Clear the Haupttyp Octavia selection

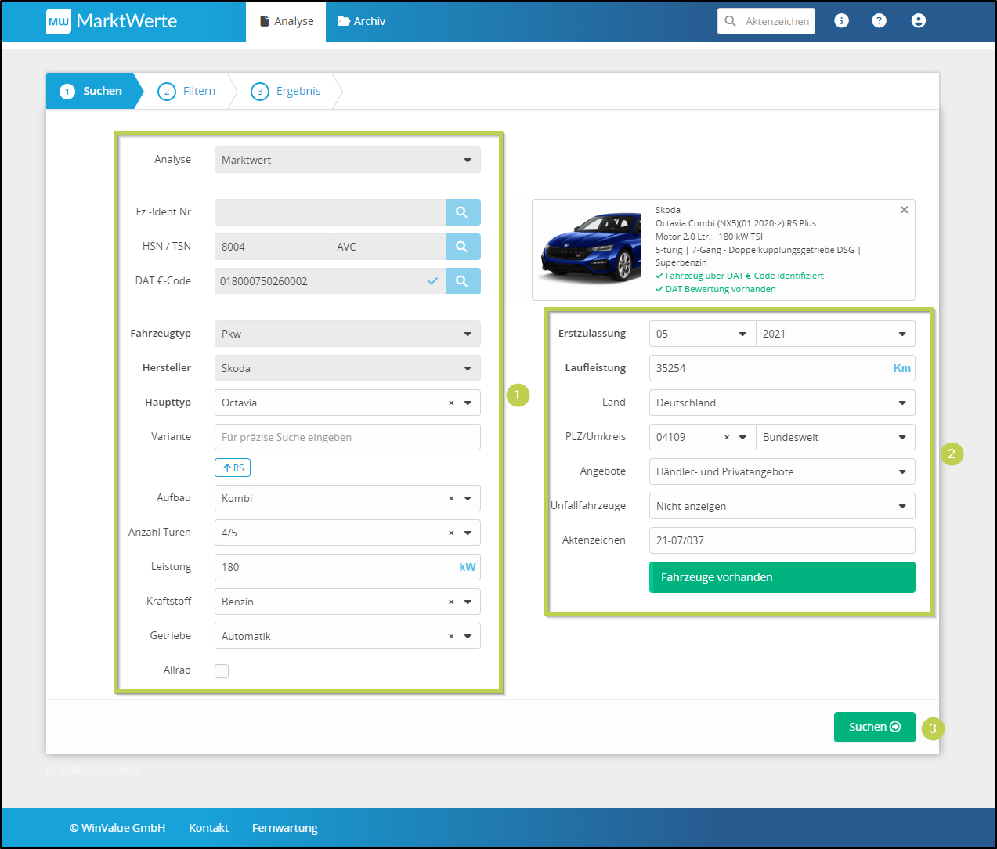click(451, 403)
